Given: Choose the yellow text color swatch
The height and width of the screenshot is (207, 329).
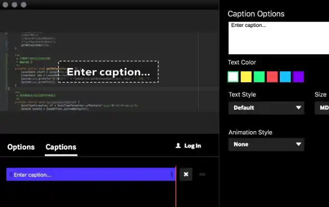Looking at the screenshot, I should point(246,77).
